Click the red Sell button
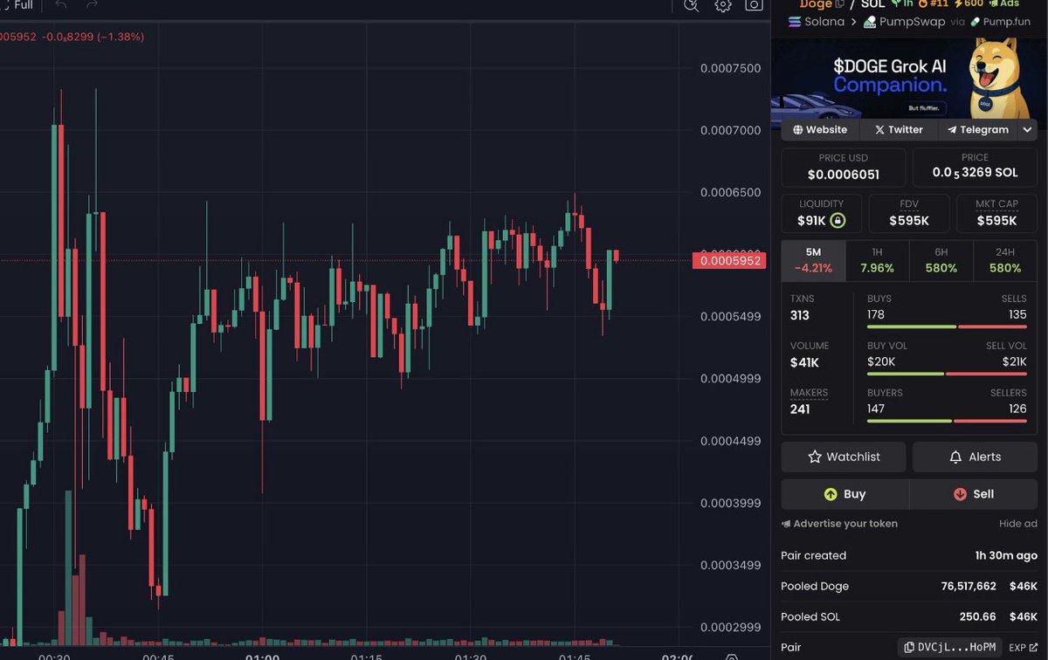Screen dimensions: 1048x660 (974, 494)
